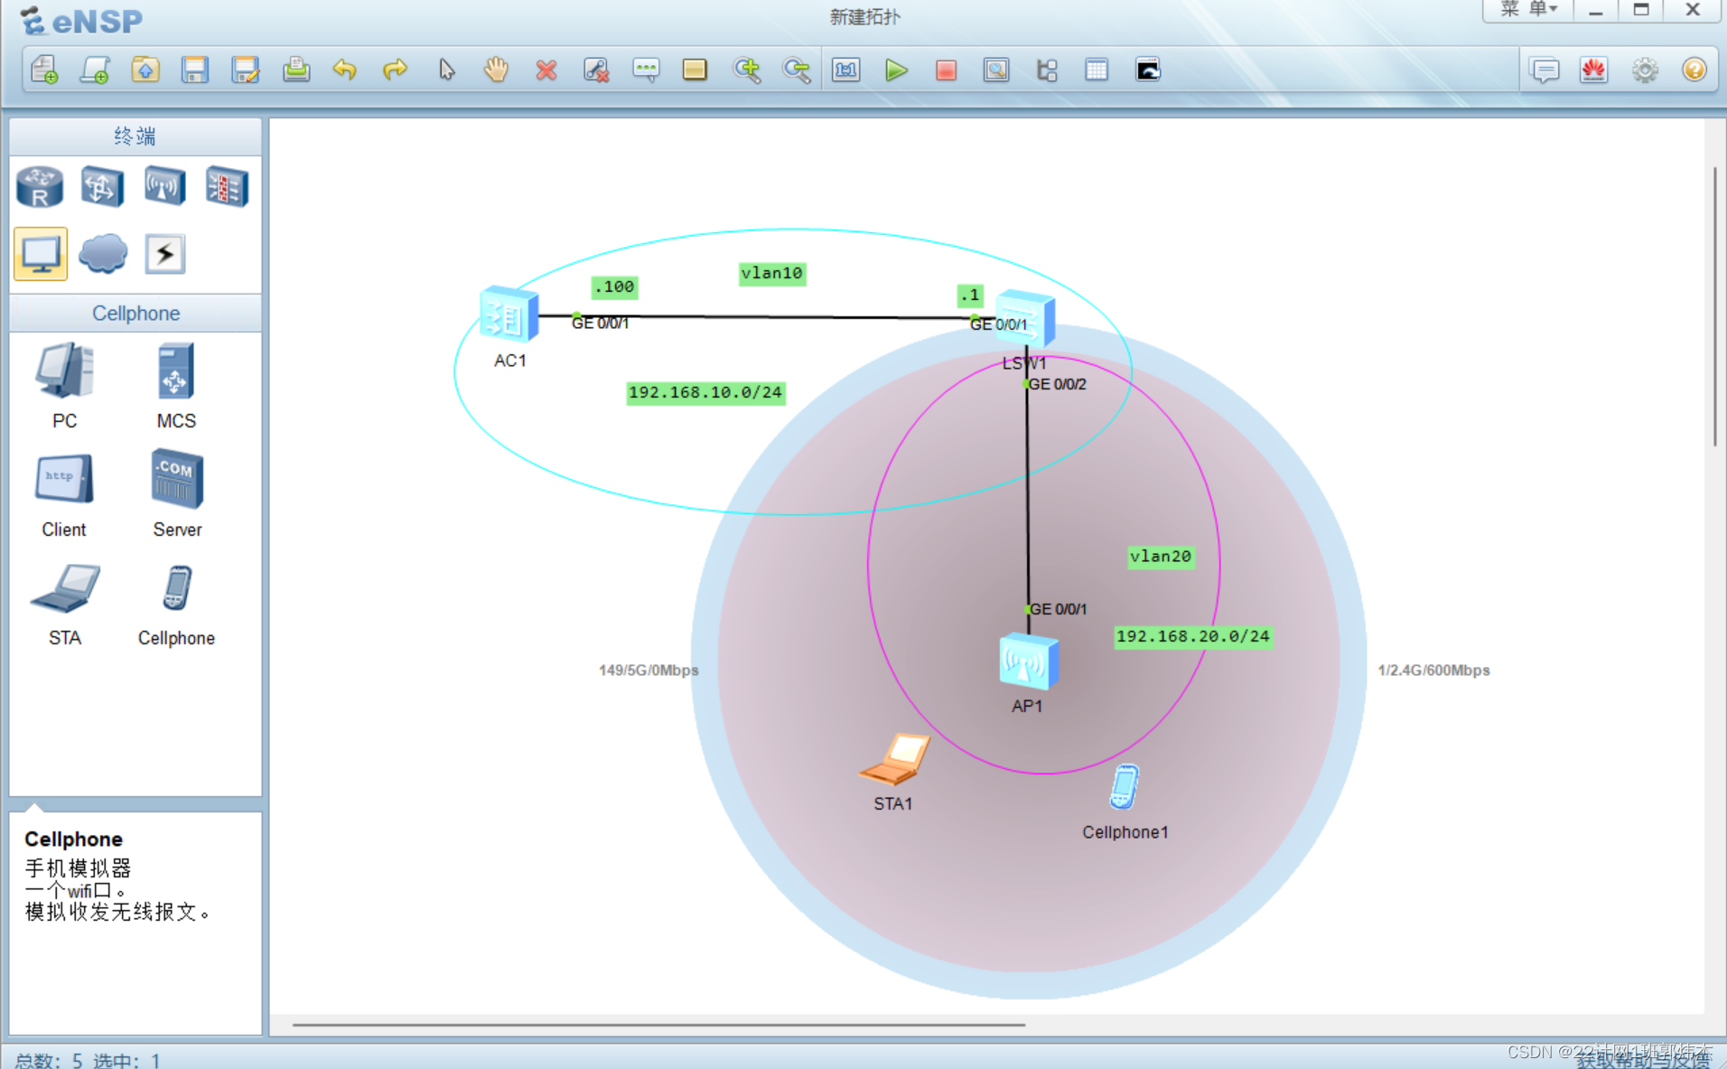The height and width of the screenshot is (1069, 1727).
Task: Click the Redo arrow icon
Action: pos(395,70)
